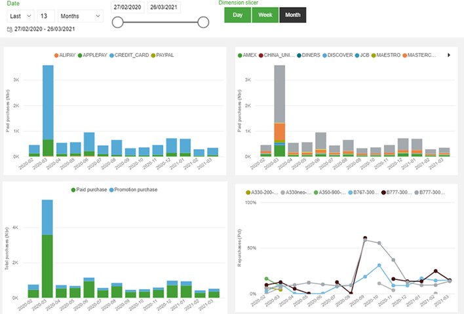Screen dimensions: 464x314
Task: Click the AMEX legend entry
Action: point(247,55)
